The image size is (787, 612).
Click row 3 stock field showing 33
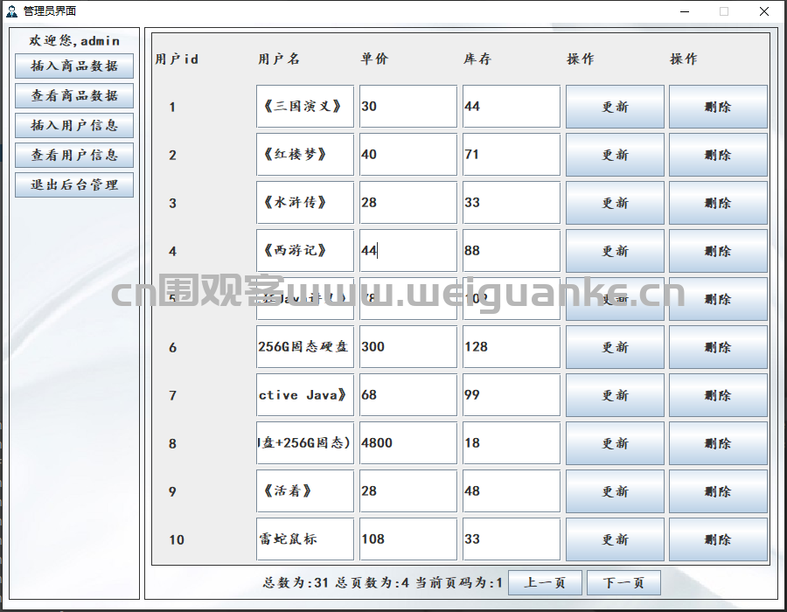512,203
